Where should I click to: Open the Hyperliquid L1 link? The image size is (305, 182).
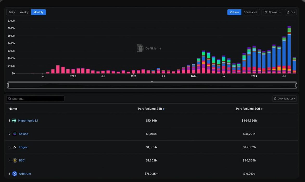tap(28, 121)
